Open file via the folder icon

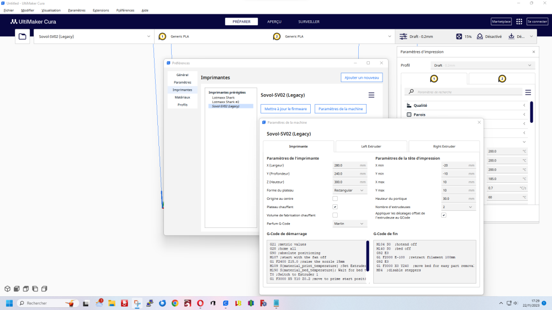pos(22,36)
